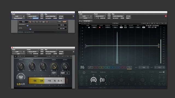Click the undo arrow in LoAir Waves toolbar
The width and height of the screenshot is (175, 98).
point(19,56)
